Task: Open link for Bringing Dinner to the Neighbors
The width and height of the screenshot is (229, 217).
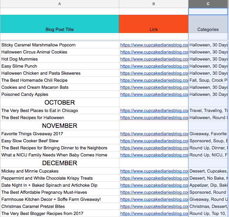Action: [154, 148]
